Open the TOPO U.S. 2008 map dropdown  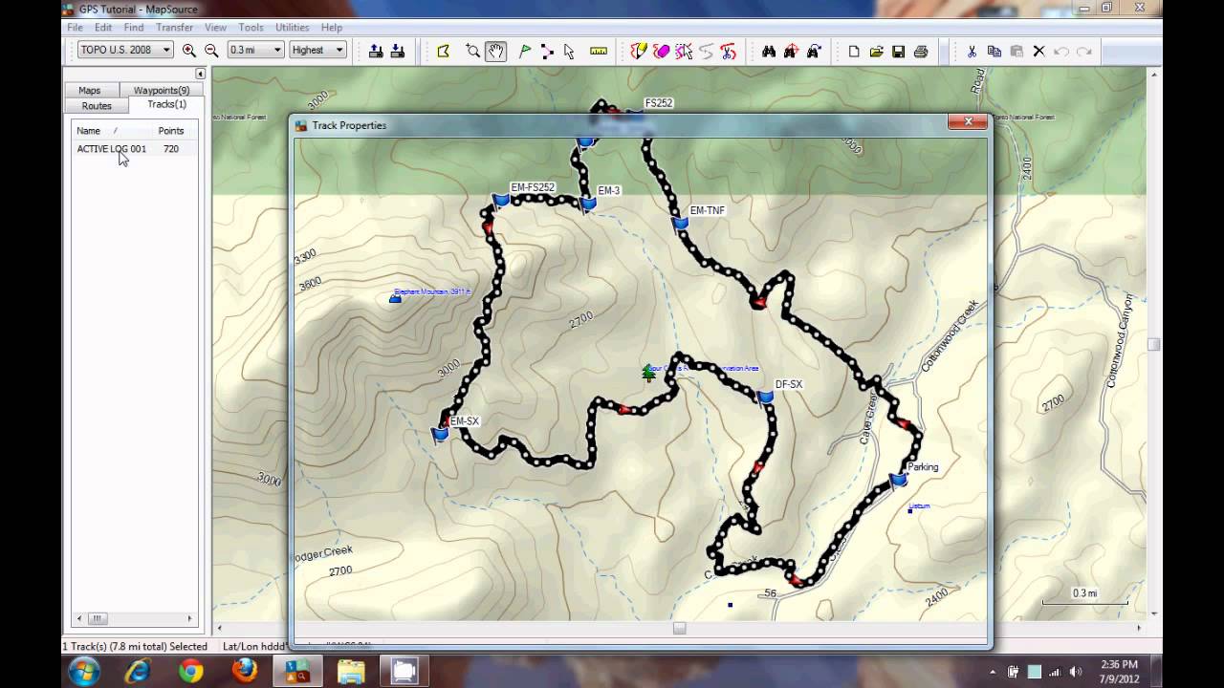pos(125,50)
